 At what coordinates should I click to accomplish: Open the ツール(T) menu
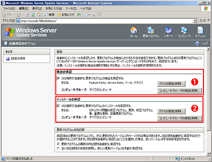71,9
